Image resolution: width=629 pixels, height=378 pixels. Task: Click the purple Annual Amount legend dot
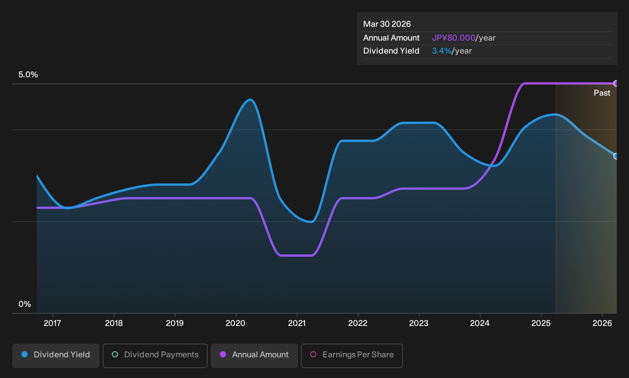pyautogui.click(x=223, y=354)
